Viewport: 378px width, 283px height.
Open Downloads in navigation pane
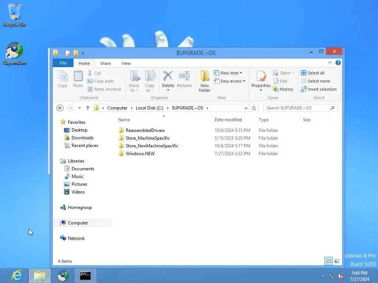[x=79, y=138]
